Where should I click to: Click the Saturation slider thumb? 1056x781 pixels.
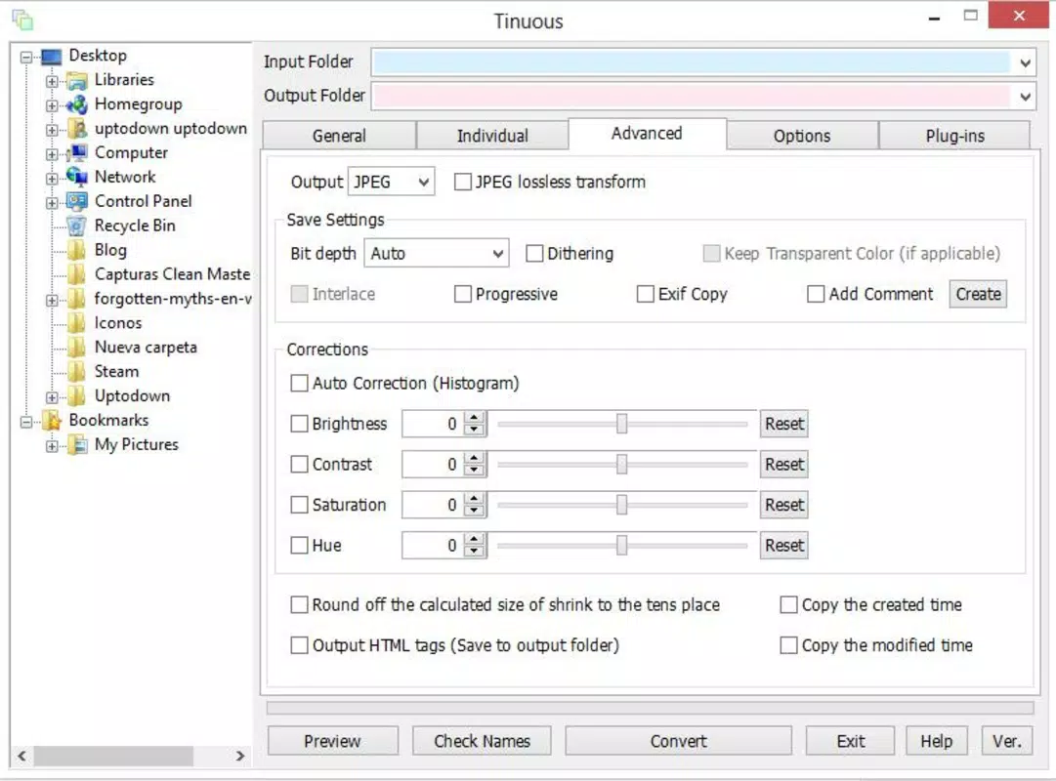click(x=621, y=505)
